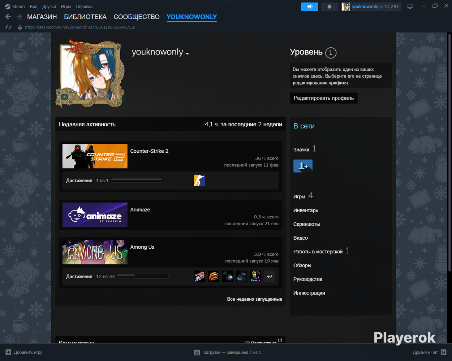The width and height of the screenshot is (452, 361).
Task: Go to the МАГАЗИН tab
Action: coord(42,17)
